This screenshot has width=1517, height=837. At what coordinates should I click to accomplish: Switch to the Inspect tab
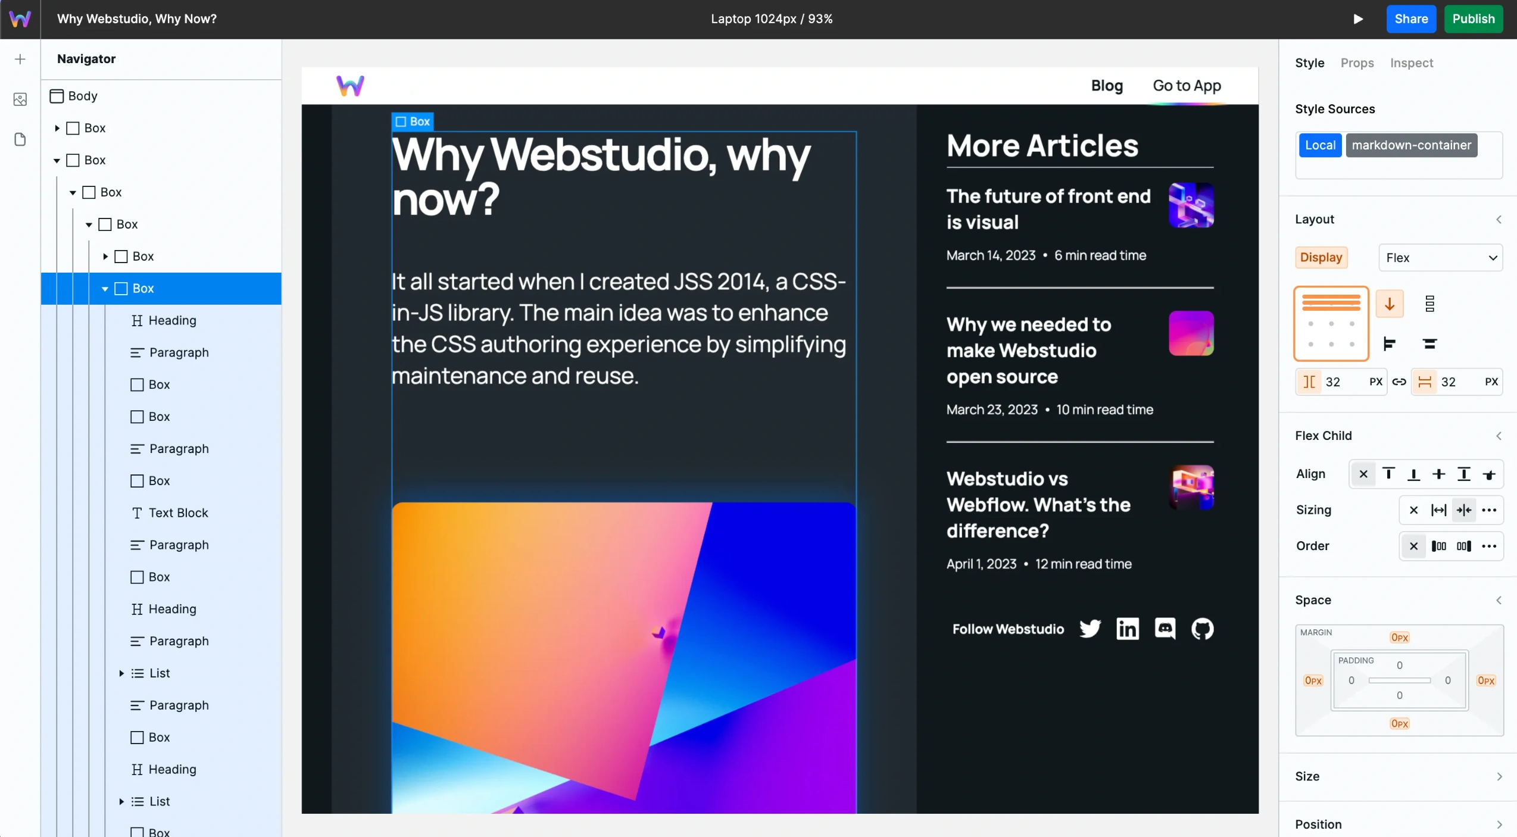click(1411, 63)
